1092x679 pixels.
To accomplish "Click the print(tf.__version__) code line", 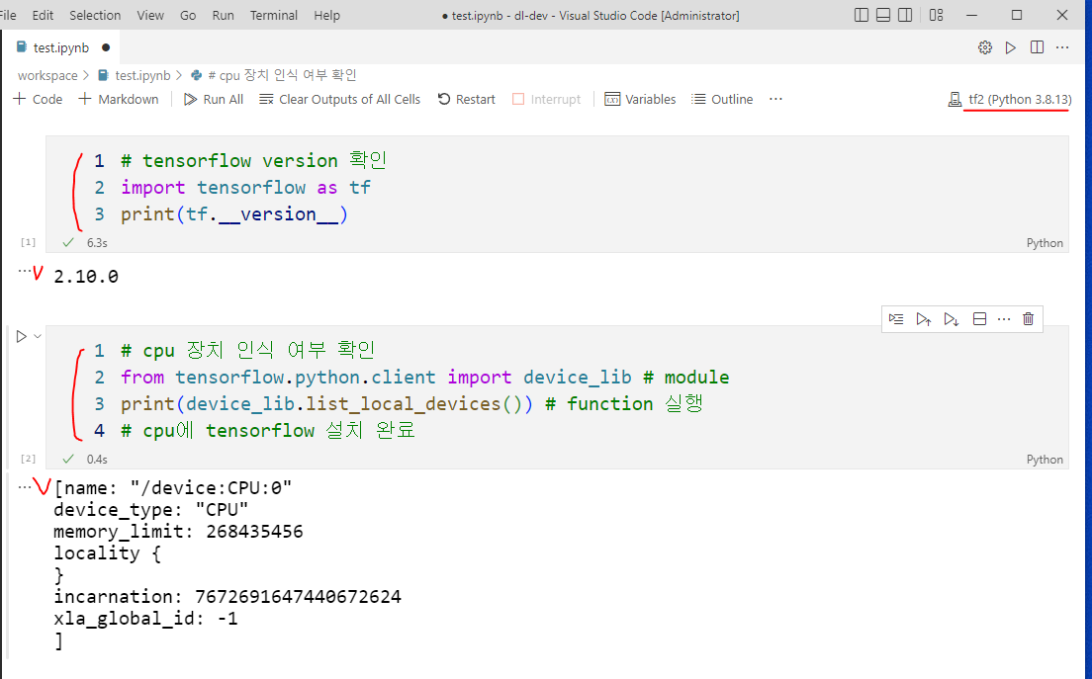I will 234,214.
